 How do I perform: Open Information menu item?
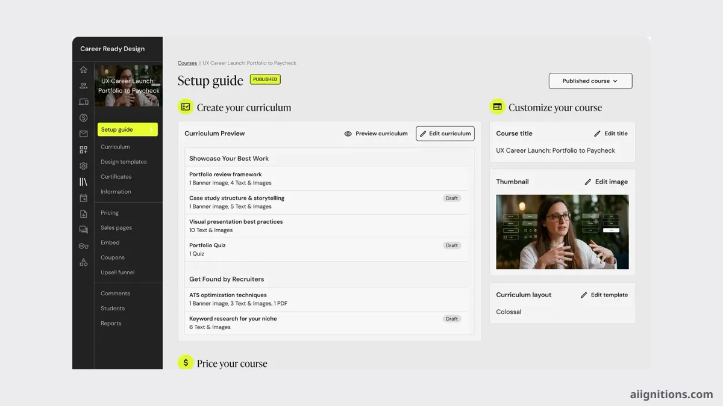[x=116, y=192]
